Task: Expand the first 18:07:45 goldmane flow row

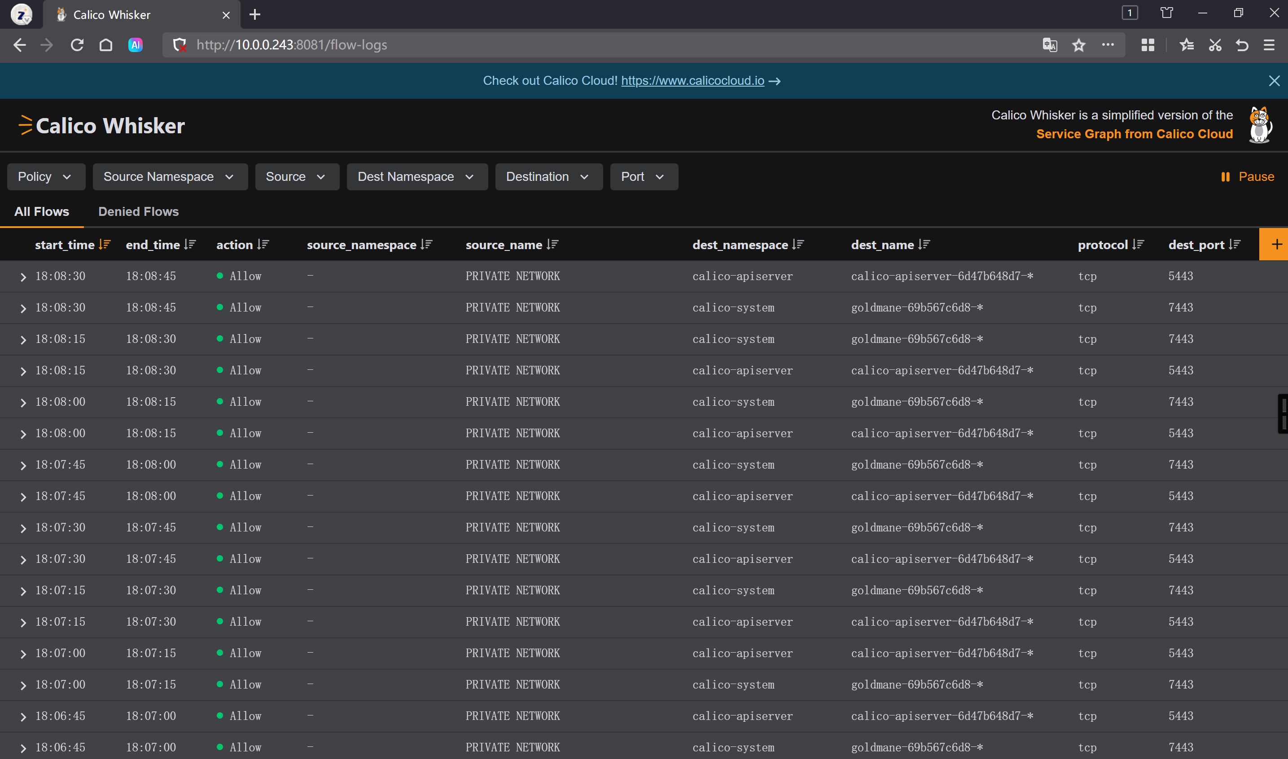Action: click(23, 465)
